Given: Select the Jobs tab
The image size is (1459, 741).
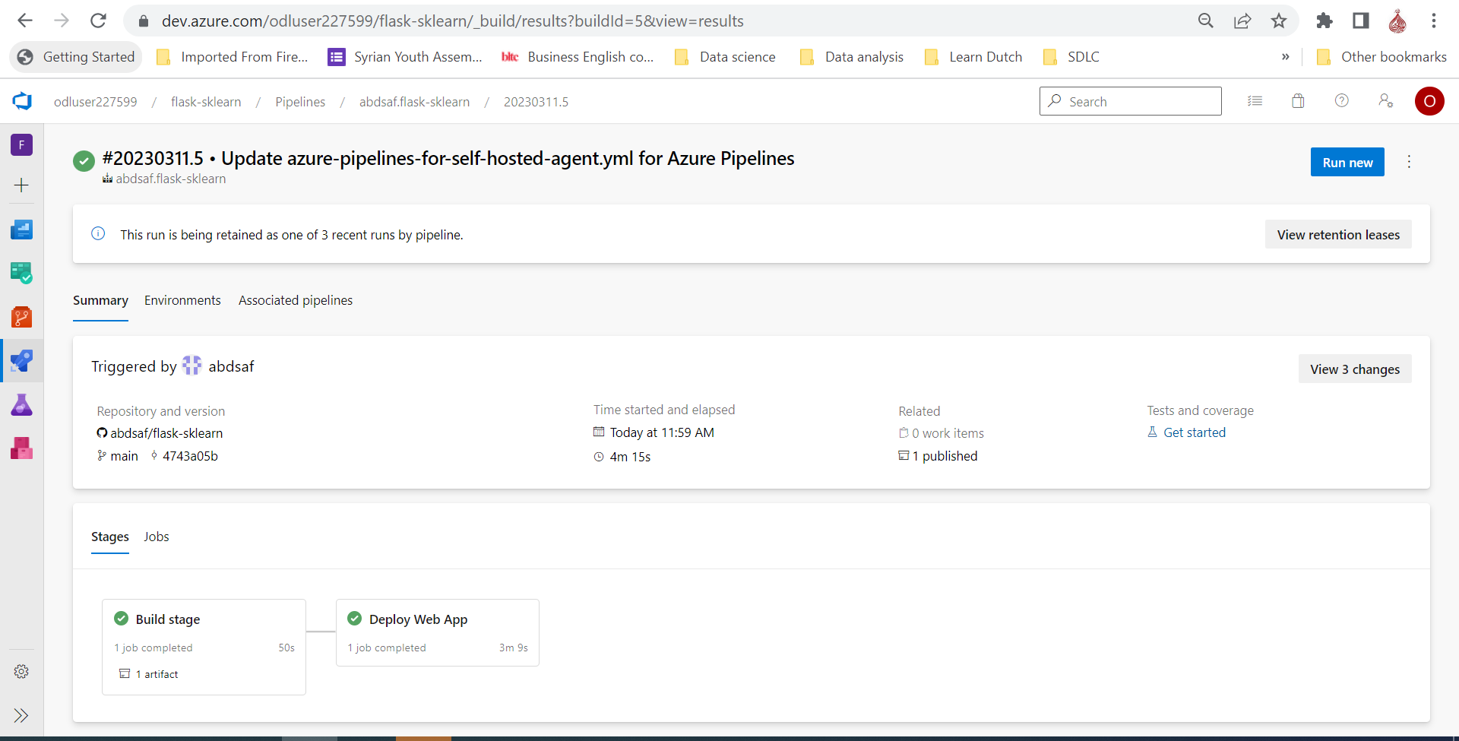Looking at the screenshot, I should [x=157, y=537].
